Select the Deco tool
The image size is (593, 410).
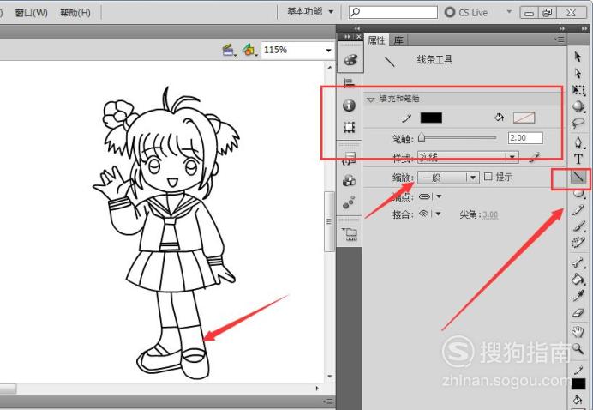578,242
